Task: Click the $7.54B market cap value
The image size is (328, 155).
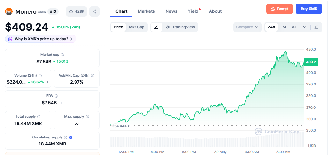Action: pyautogui.click(x=44, y=61)
